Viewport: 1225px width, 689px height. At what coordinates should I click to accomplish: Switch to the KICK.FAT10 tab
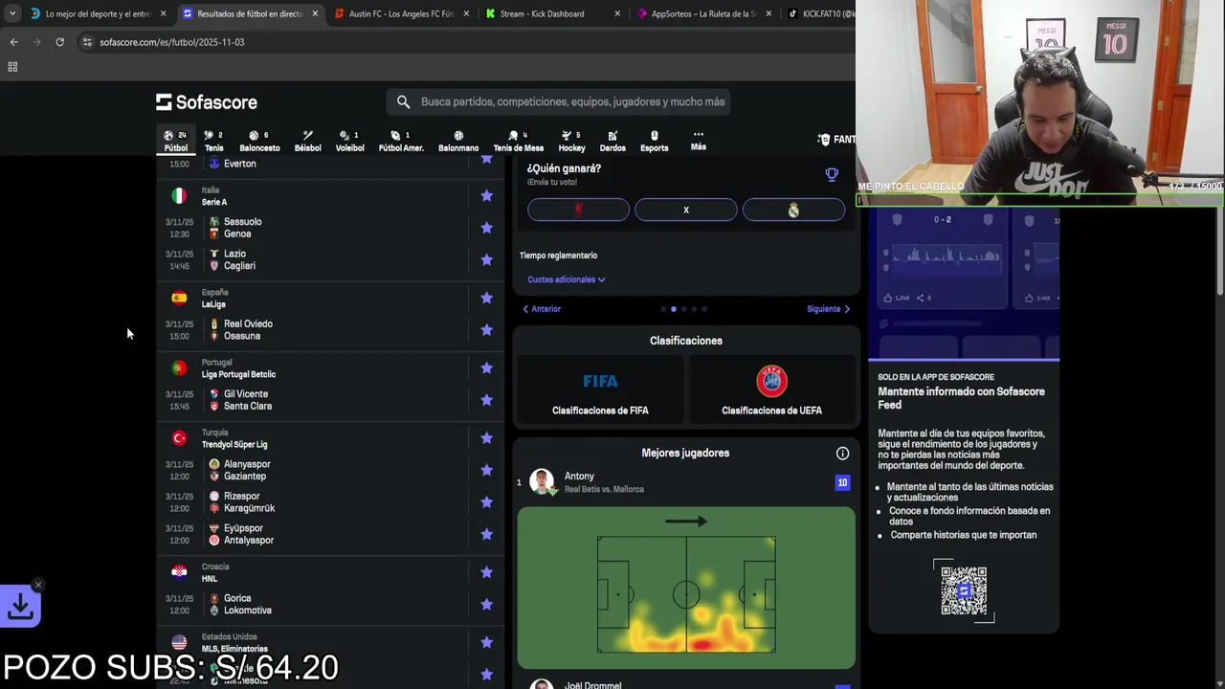tap(819, 13)
